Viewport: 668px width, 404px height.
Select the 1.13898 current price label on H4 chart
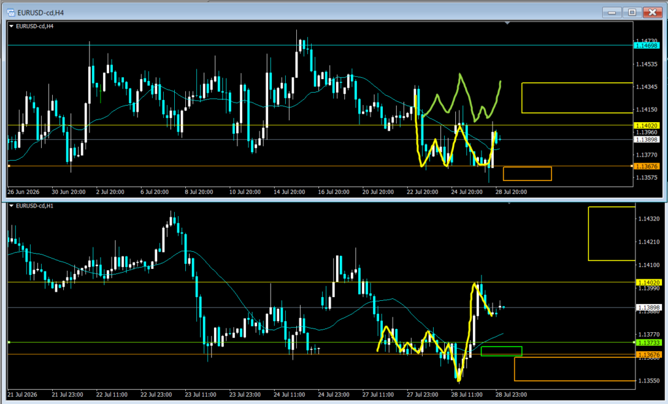point(646,140)
